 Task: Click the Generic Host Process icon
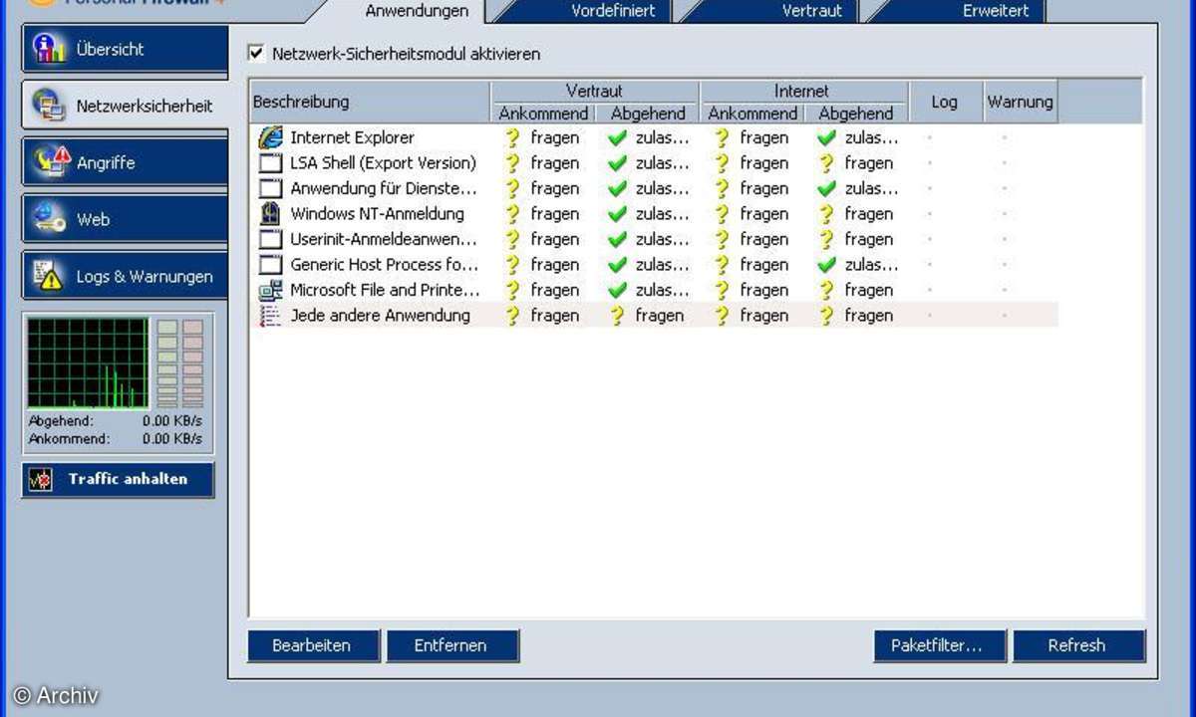[x=270, y=265]
